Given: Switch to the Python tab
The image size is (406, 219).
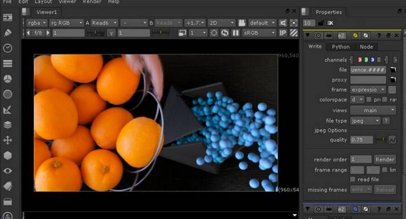Looking at the screenshot, I should pos(341,47).
